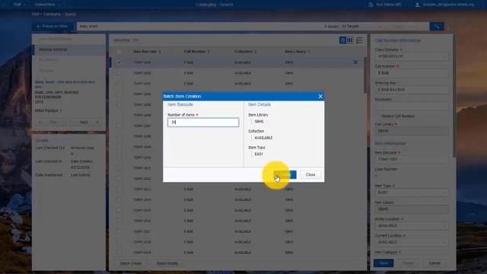Sort by the Item Barcode column
487x274 pixels.
147,52
